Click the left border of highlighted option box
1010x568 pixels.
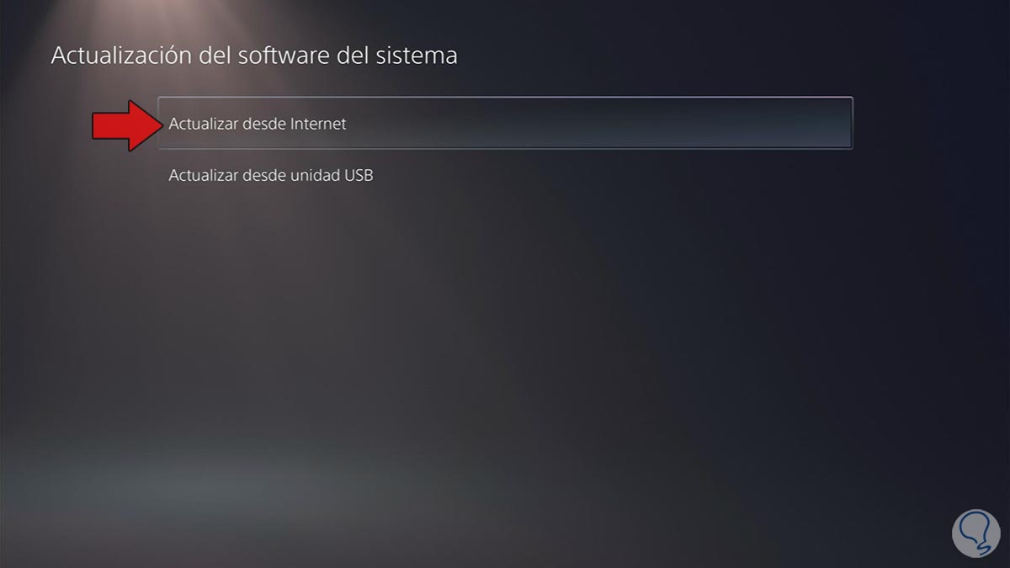click(x=159, y=124)
